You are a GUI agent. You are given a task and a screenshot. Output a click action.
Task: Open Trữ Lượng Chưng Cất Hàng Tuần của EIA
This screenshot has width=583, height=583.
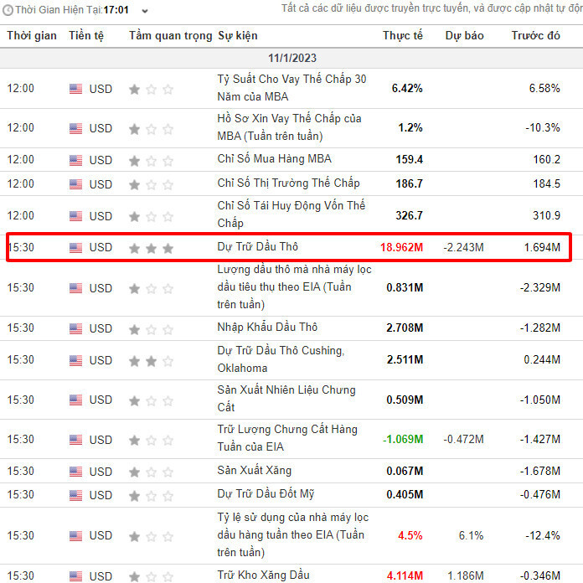287,438
